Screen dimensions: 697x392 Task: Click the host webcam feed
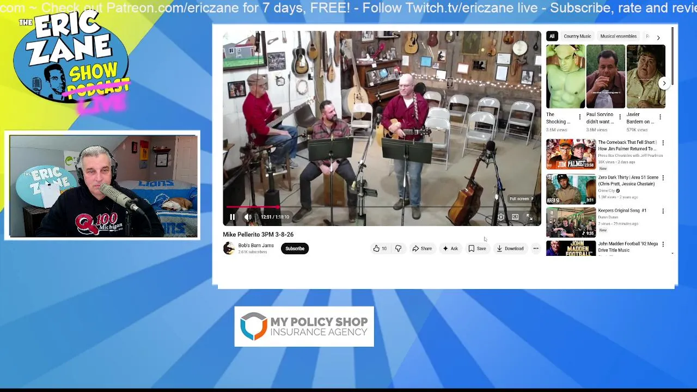103,186
